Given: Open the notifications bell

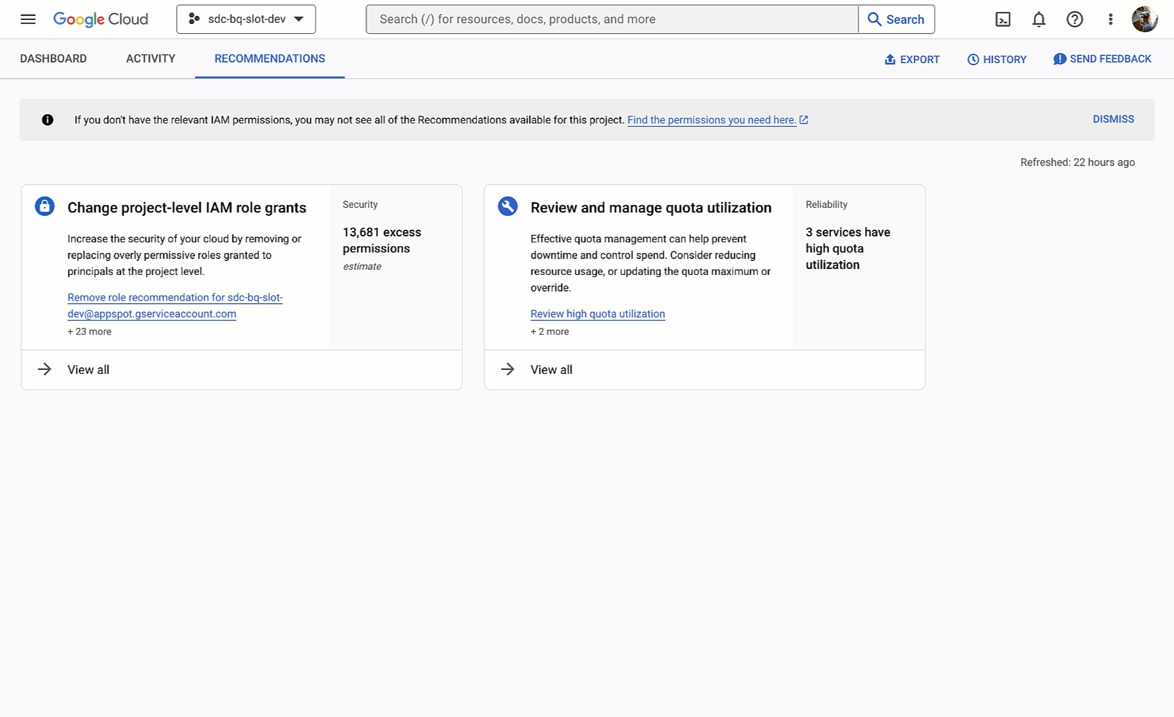Looking at the screenshot, I should (x=1038, y=19).
